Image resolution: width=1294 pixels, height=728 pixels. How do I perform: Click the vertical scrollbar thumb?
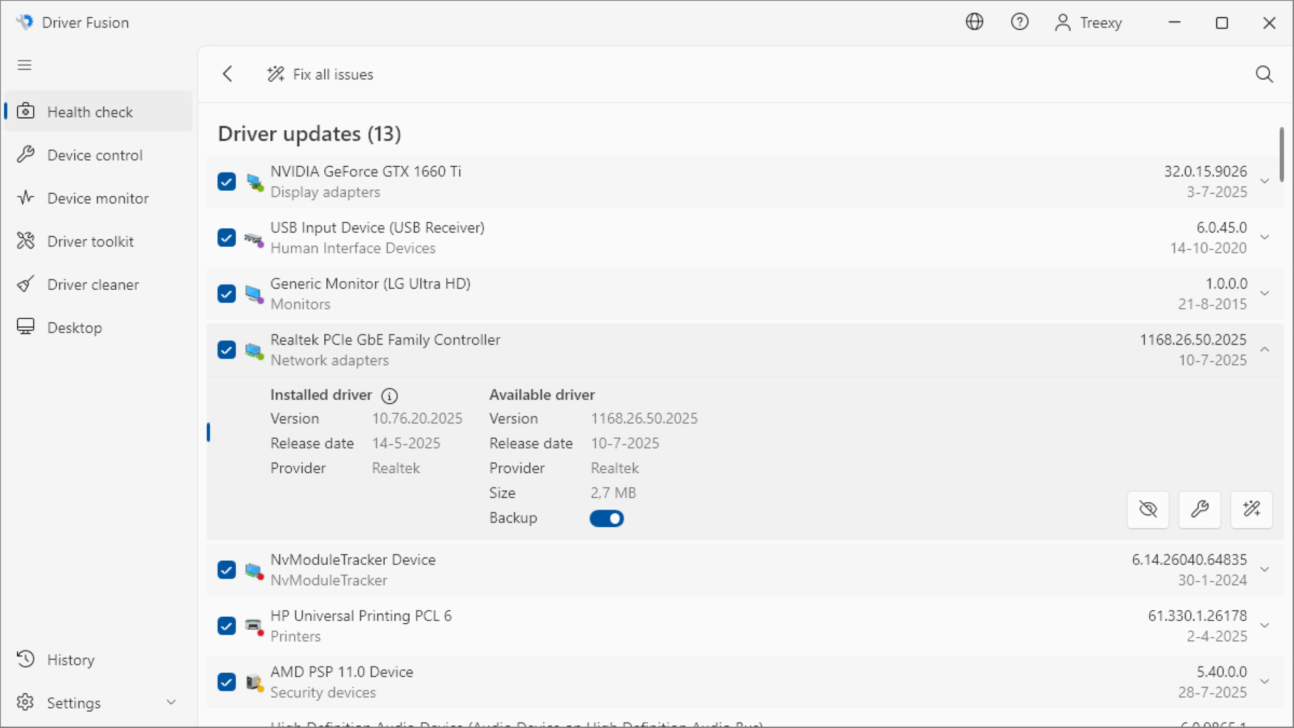(1281, 154)
